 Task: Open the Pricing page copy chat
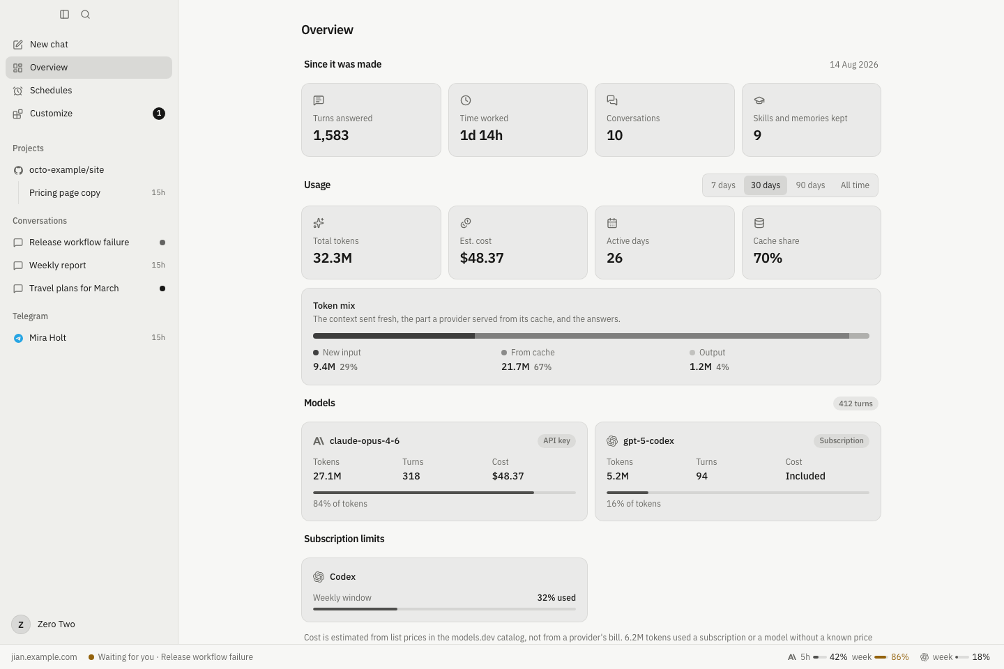tap(96, 193)
